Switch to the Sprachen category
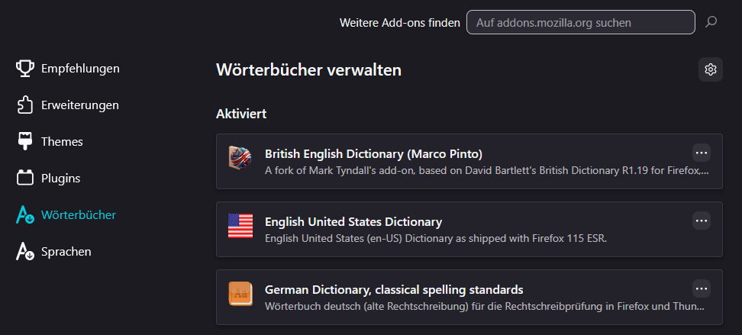Screen dimensions: 742x335 [66, 251]
